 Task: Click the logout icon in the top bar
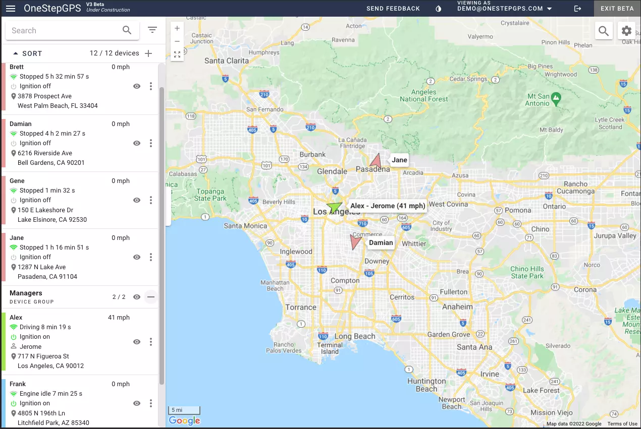click(577, 9)
